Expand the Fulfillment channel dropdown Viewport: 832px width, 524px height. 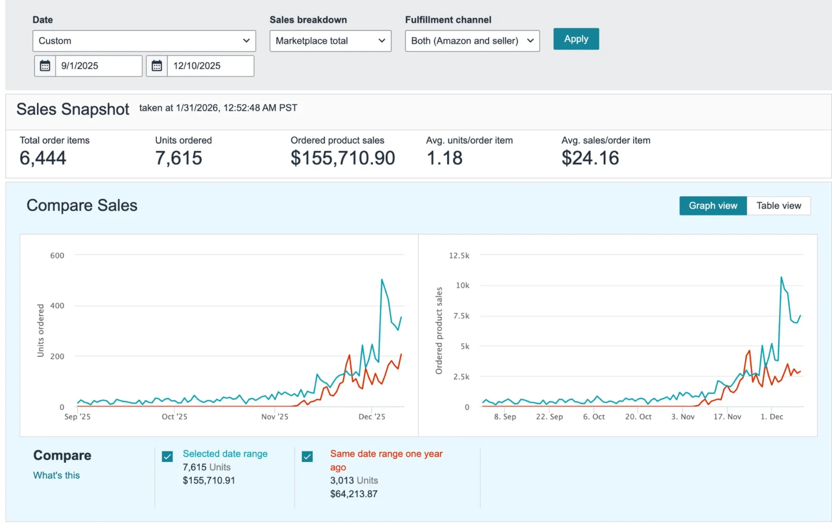pyautogui.click(x=472, y=41)
